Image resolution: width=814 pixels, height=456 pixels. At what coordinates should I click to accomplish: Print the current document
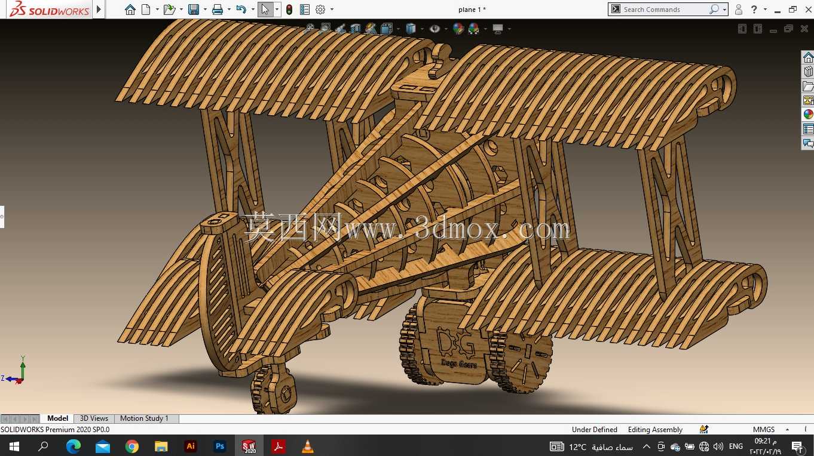point(218,10)
